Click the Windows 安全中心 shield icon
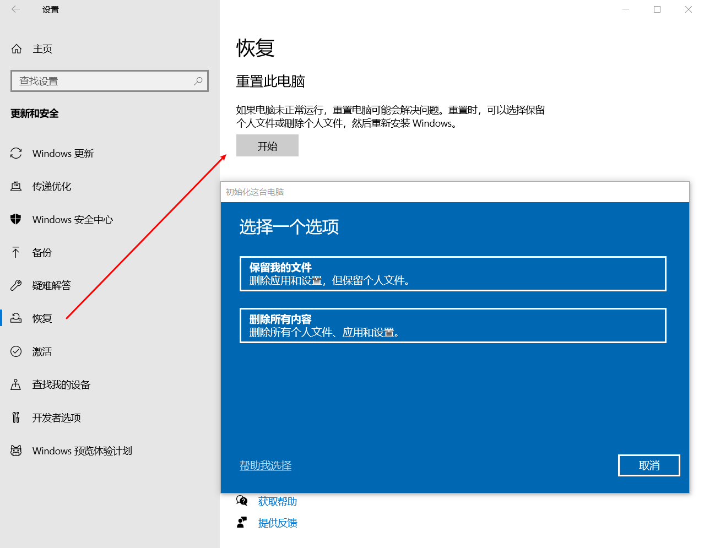704x548 pixels. pyautogui.click(x=16, y=219)
